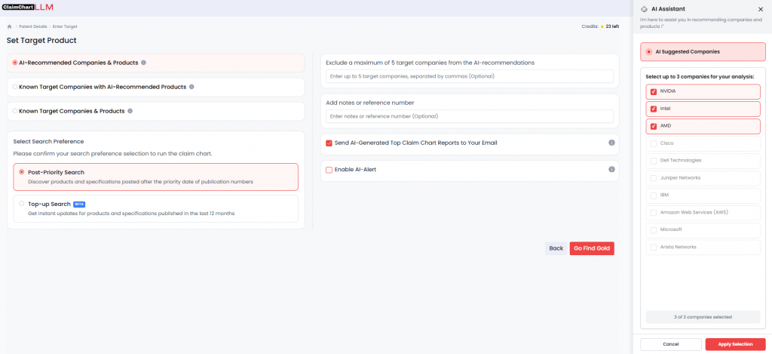Open info icon for Enable AI-Alert

[x=611, y=169]
